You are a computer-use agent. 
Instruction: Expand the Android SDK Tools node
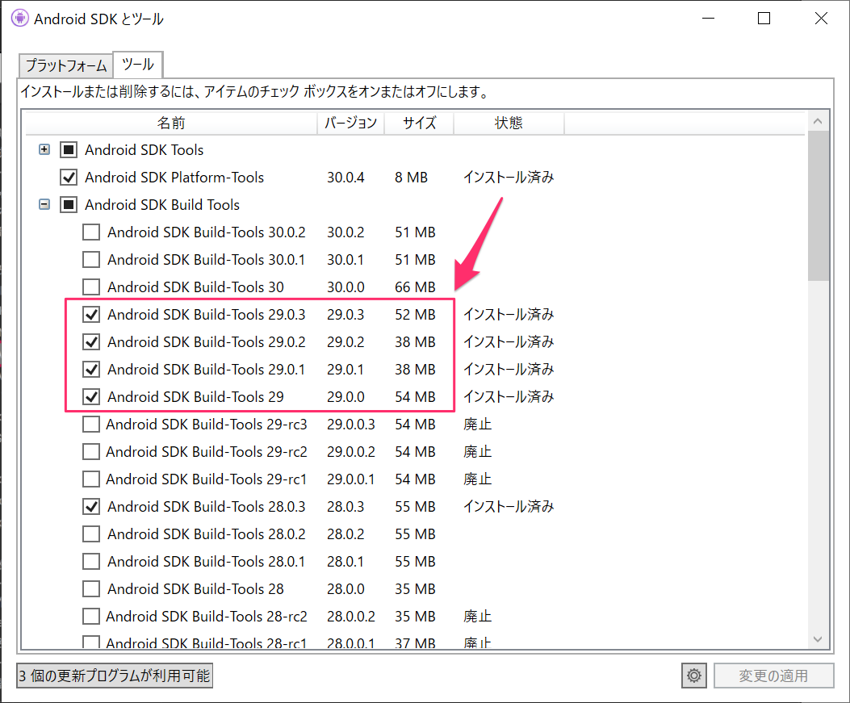pos(44,149)
